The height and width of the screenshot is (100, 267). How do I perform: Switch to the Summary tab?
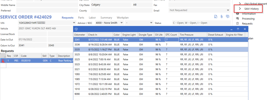pos(106,18)
